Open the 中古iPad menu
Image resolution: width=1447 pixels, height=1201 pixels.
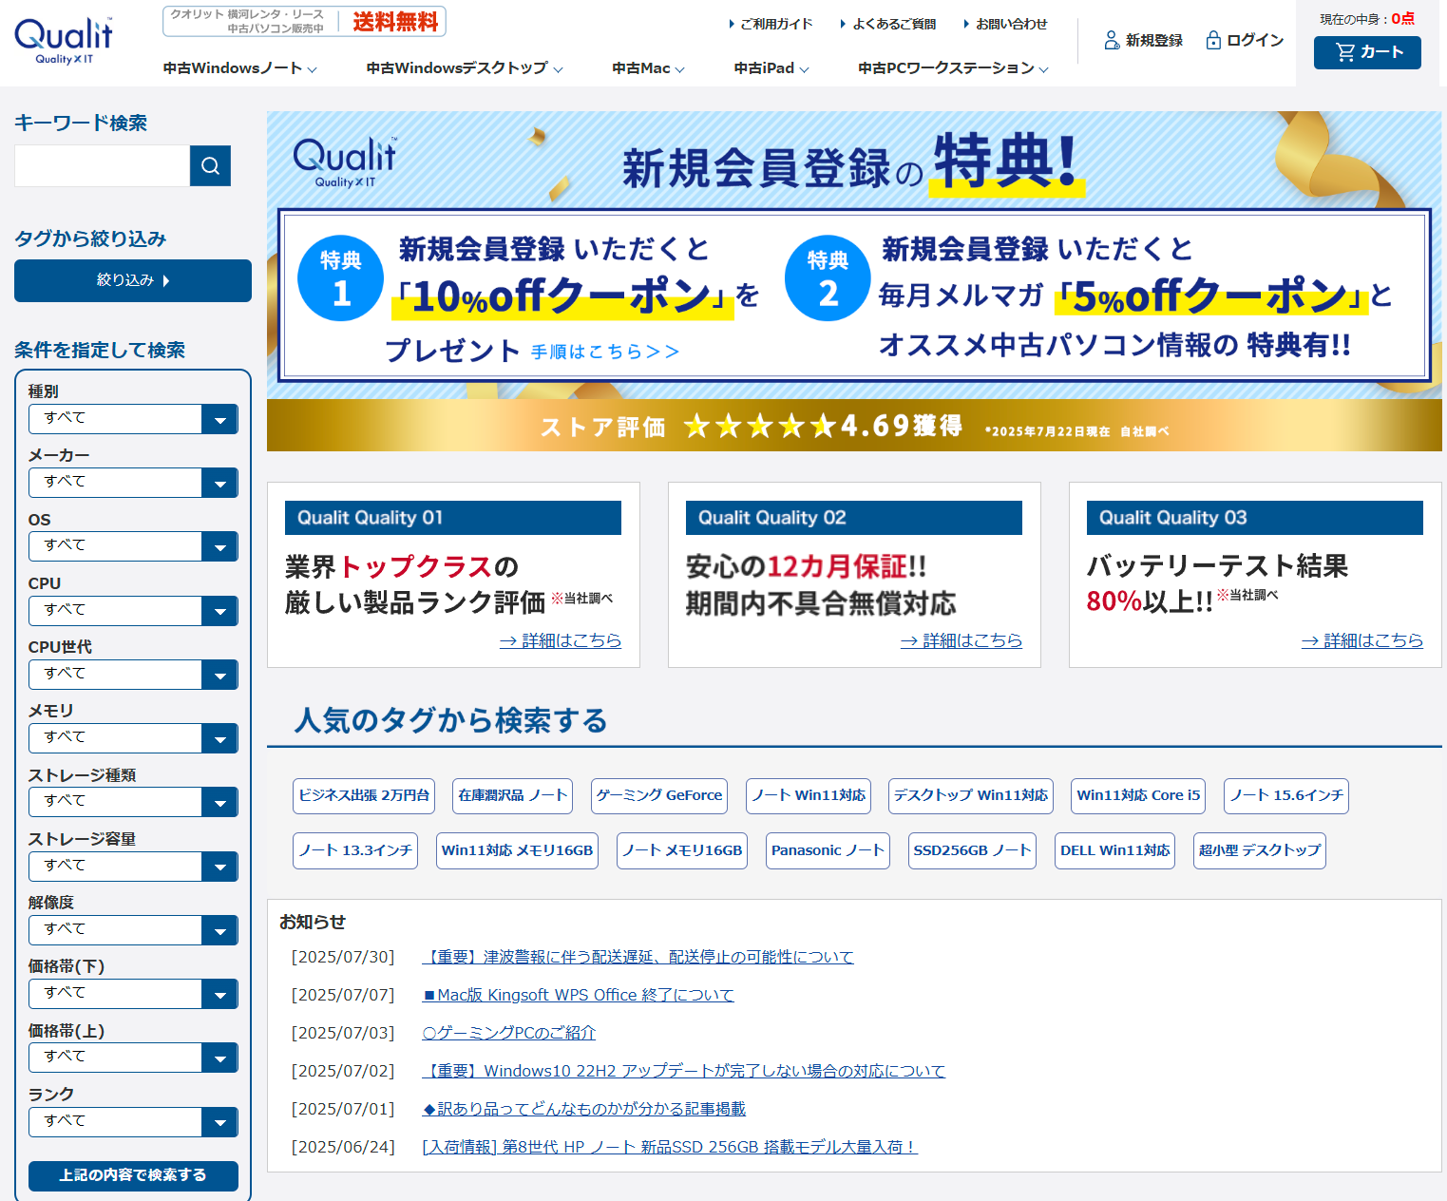pos(771,68)
